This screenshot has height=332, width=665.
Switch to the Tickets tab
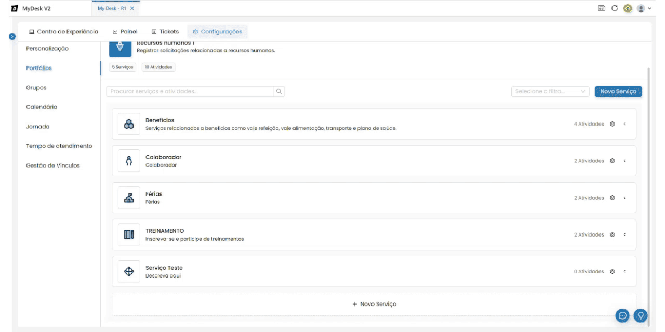pyautogui.click(x=165, y=32)
